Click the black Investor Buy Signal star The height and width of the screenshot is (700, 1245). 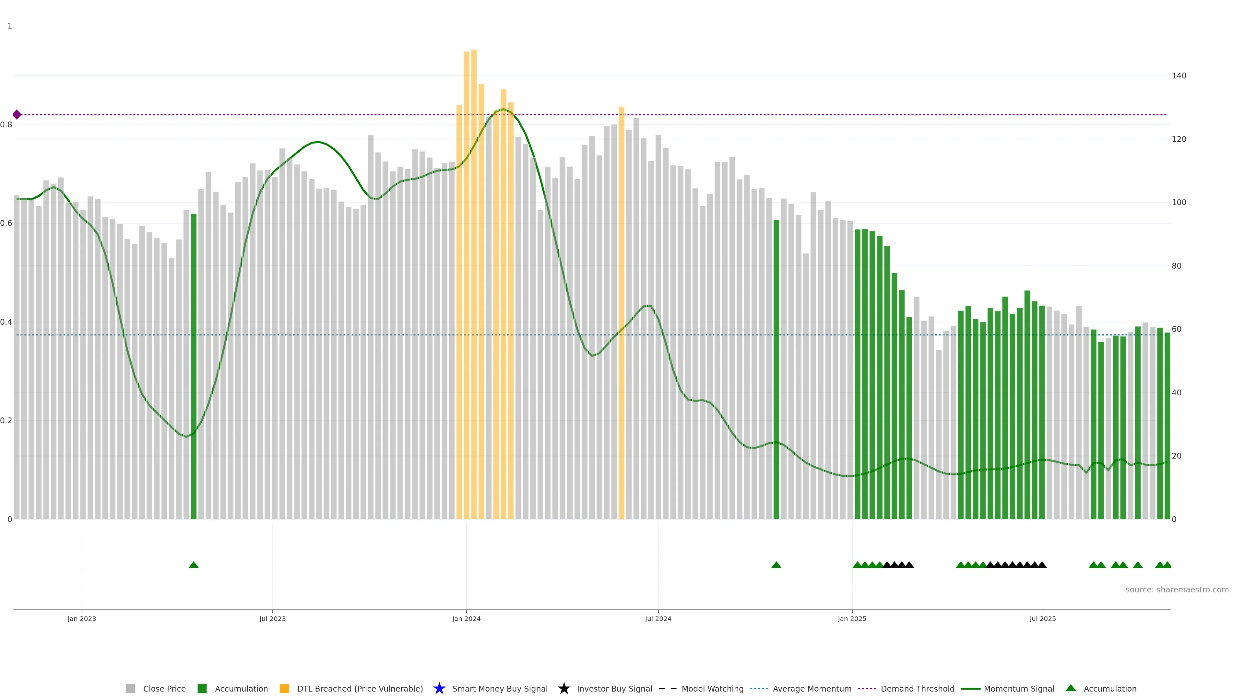point(563,688)
